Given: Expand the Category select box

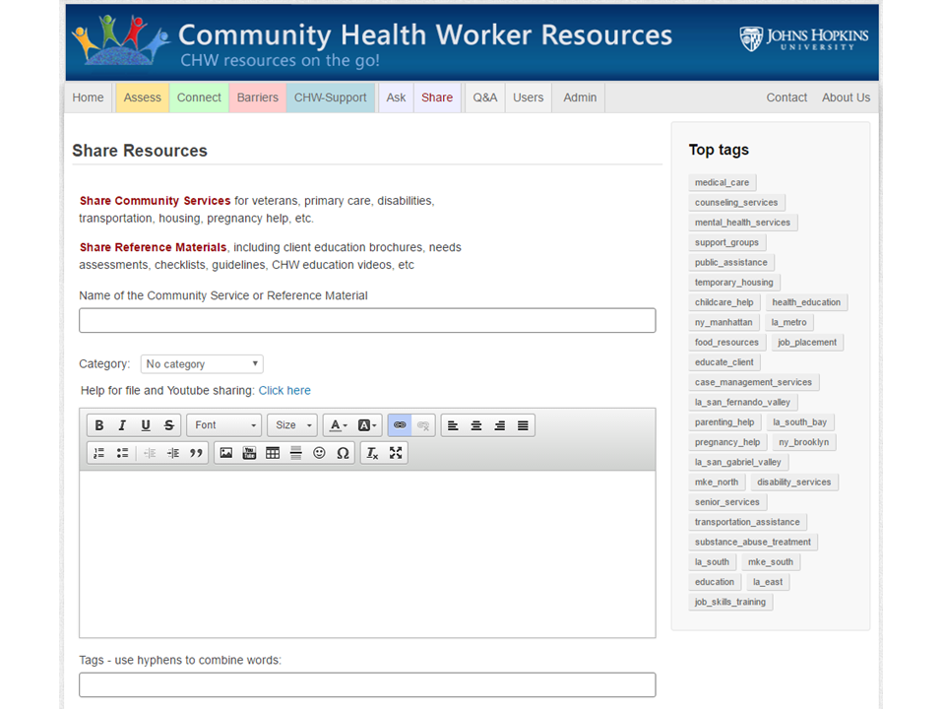Looking at the screenshot, I should click(x=202, y=364).
